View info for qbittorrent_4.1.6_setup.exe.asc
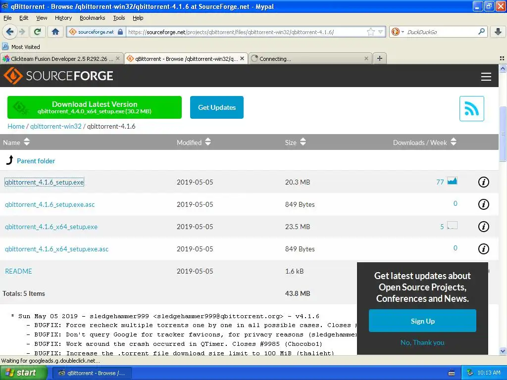This screenshot has width=507, height=380. tap(483, 204)
